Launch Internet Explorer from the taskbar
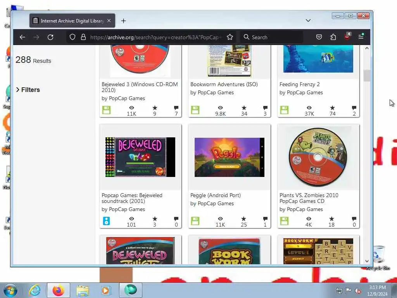 tap(35, 290)
